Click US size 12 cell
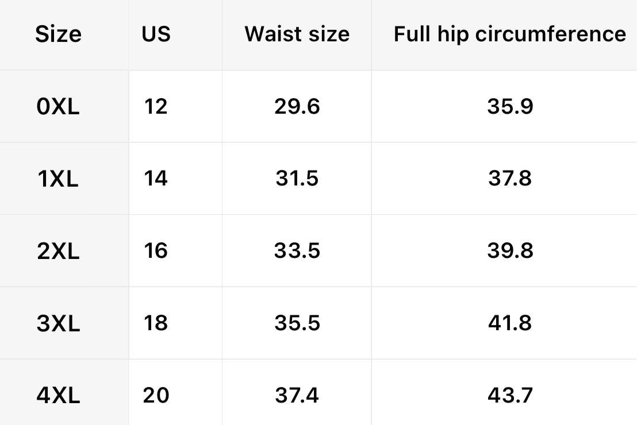Screen dimensions: 637x425 156,107
